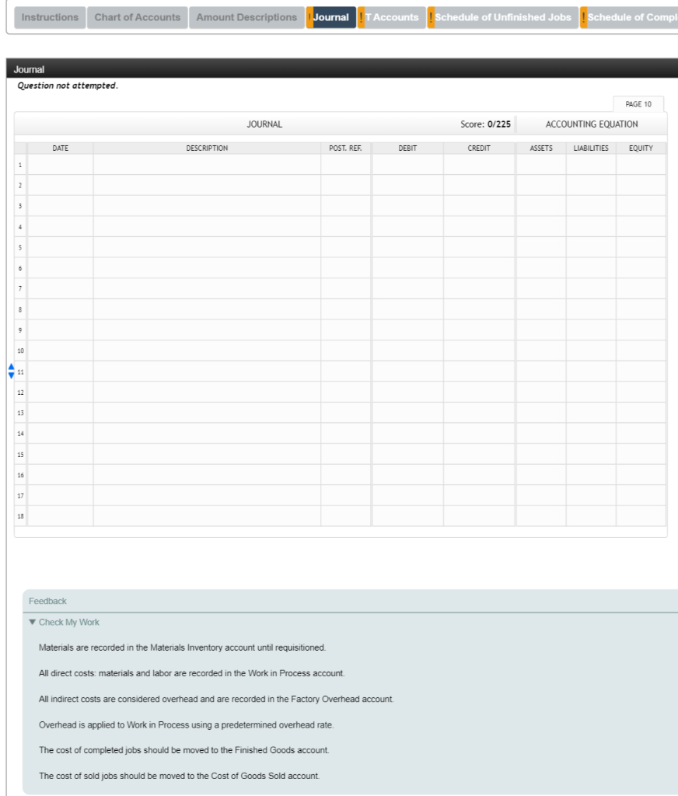The height and width of the screenshot is (796, 678).
Task: Select the PAGE 10 journal page tab
Action: [638, 104]
